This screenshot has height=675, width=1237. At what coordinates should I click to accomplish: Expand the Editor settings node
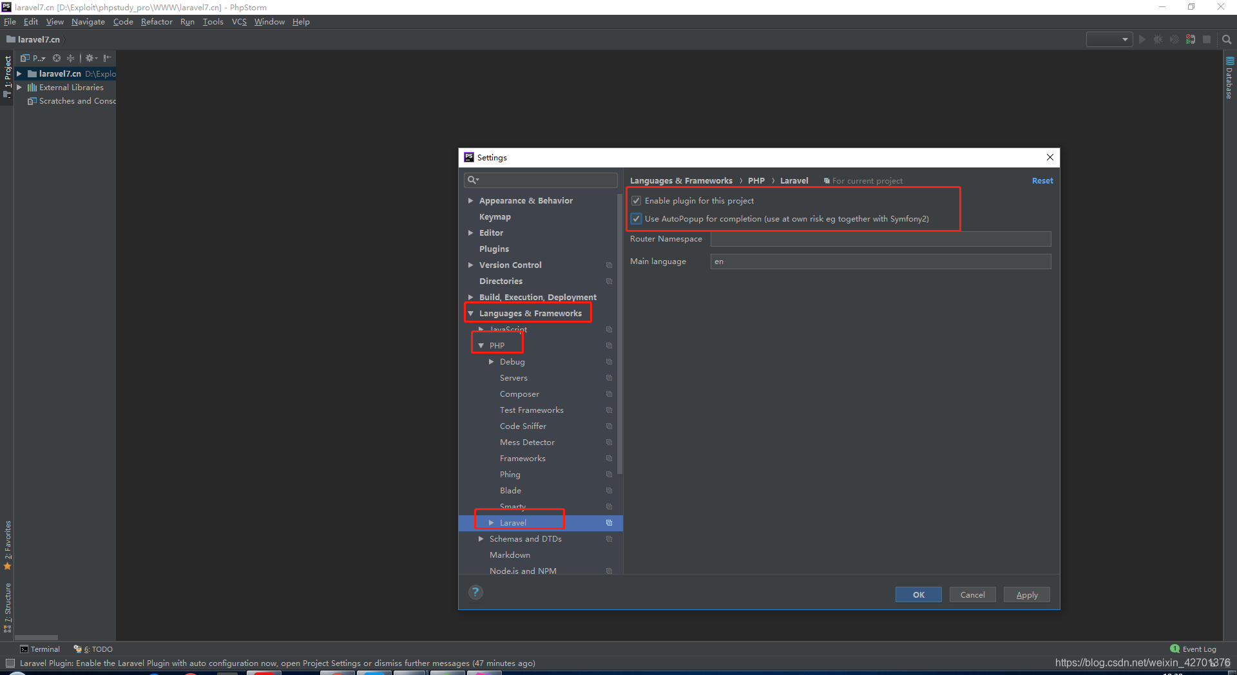tap(471, 233)
